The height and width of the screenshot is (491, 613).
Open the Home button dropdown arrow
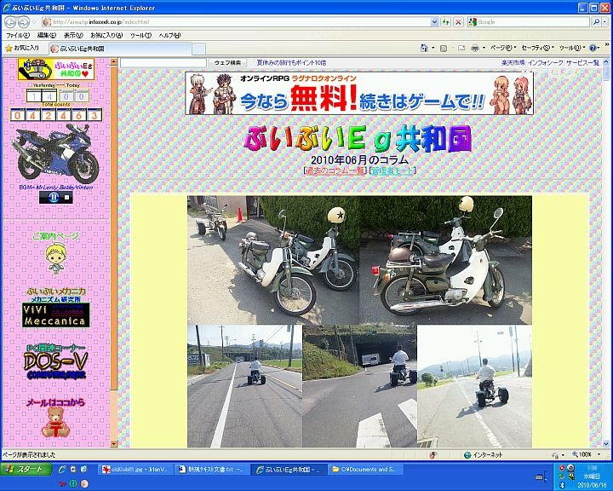tap(433, 48)
